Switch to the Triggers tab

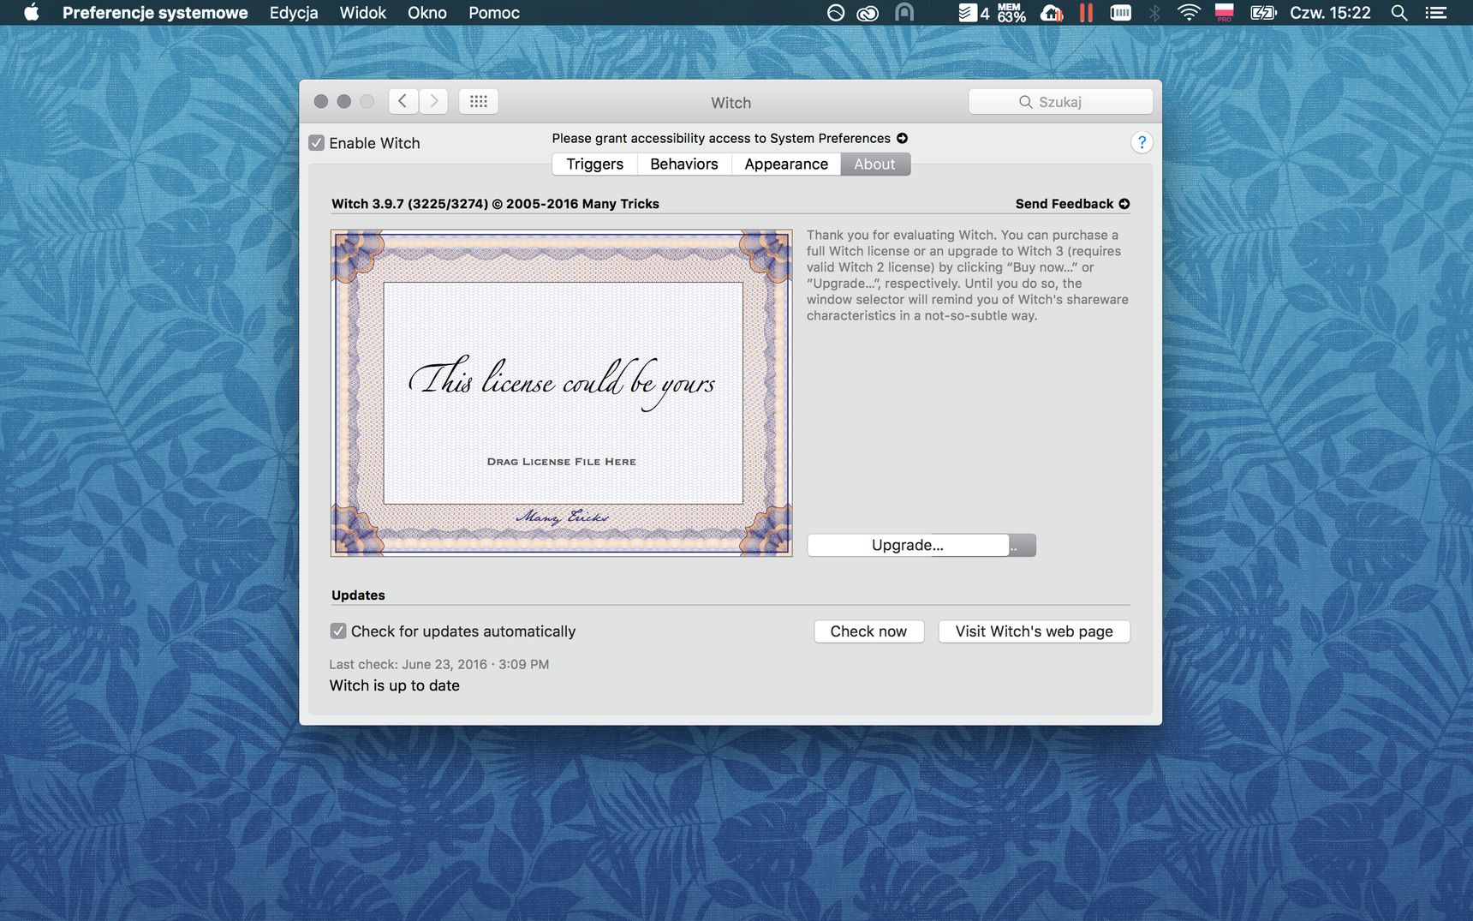pos(594,164)
